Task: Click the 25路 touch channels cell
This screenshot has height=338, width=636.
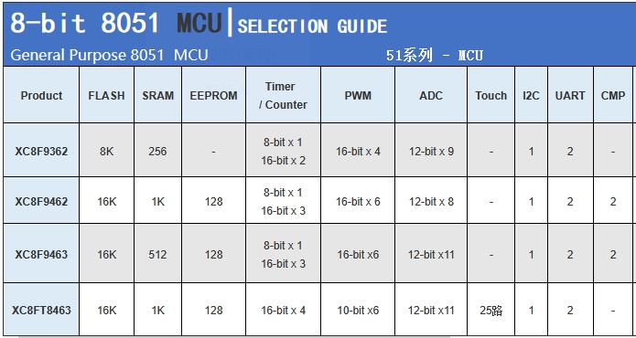Action: [x=491, y=311]
